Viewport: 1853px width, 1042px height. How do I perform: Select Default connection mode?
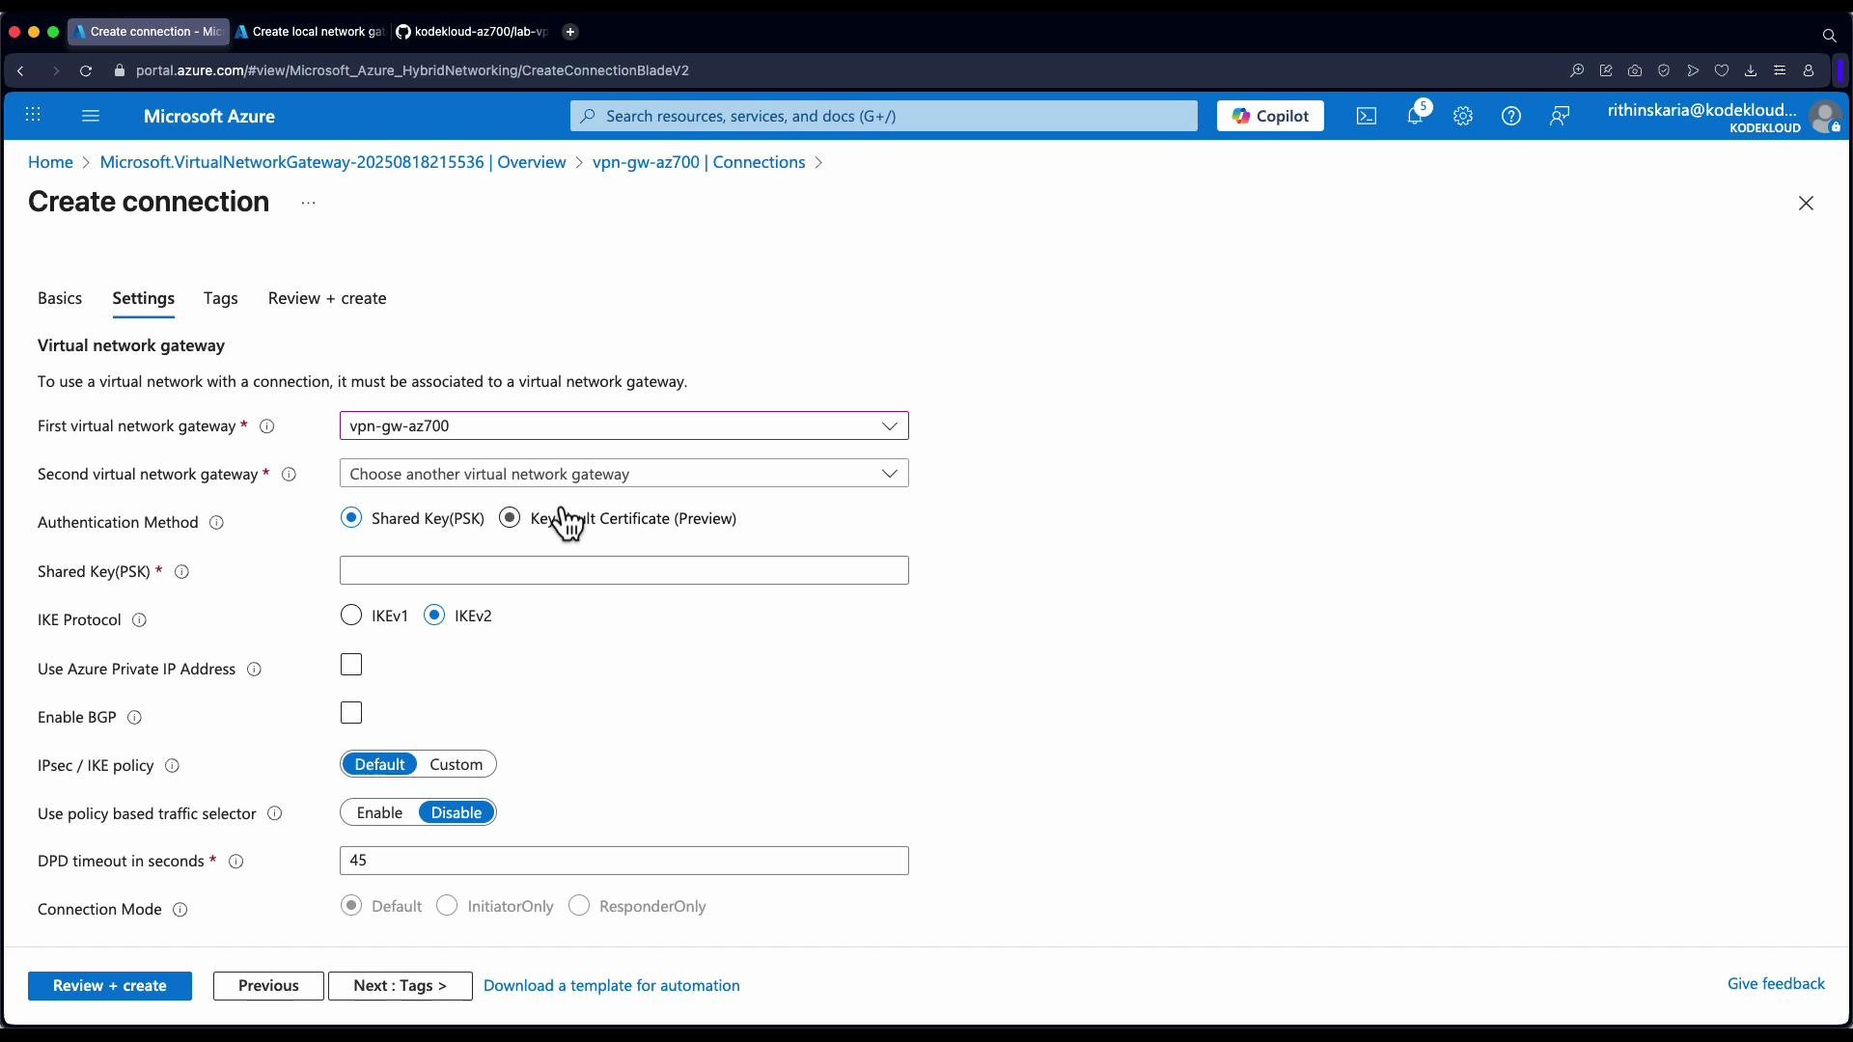point(351,906)
